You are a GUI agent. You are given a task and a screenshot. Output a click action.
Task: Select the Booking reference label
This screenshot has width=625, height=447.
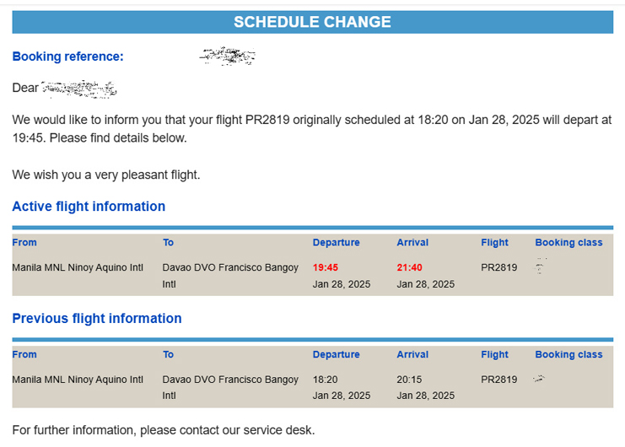(x=68, y=57)
